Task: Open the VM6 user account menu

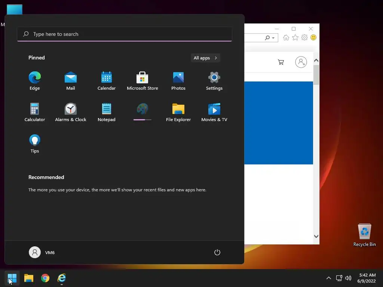Action: (42, 252)
